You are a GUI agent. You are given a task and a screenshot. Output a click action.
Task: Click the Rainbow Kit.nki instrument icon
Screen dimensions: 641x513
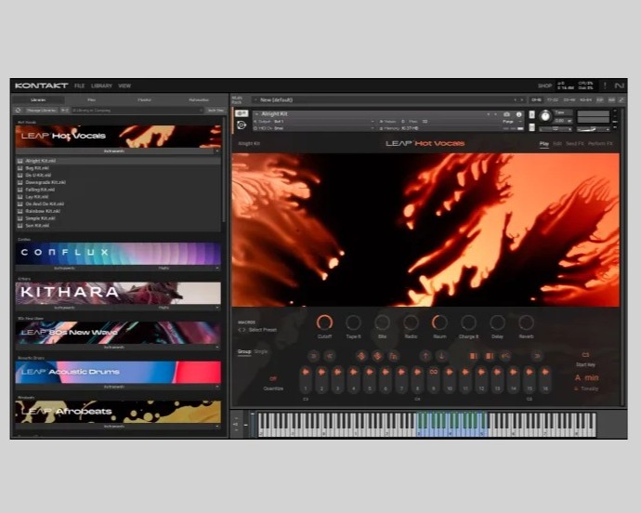click(20, 211)
